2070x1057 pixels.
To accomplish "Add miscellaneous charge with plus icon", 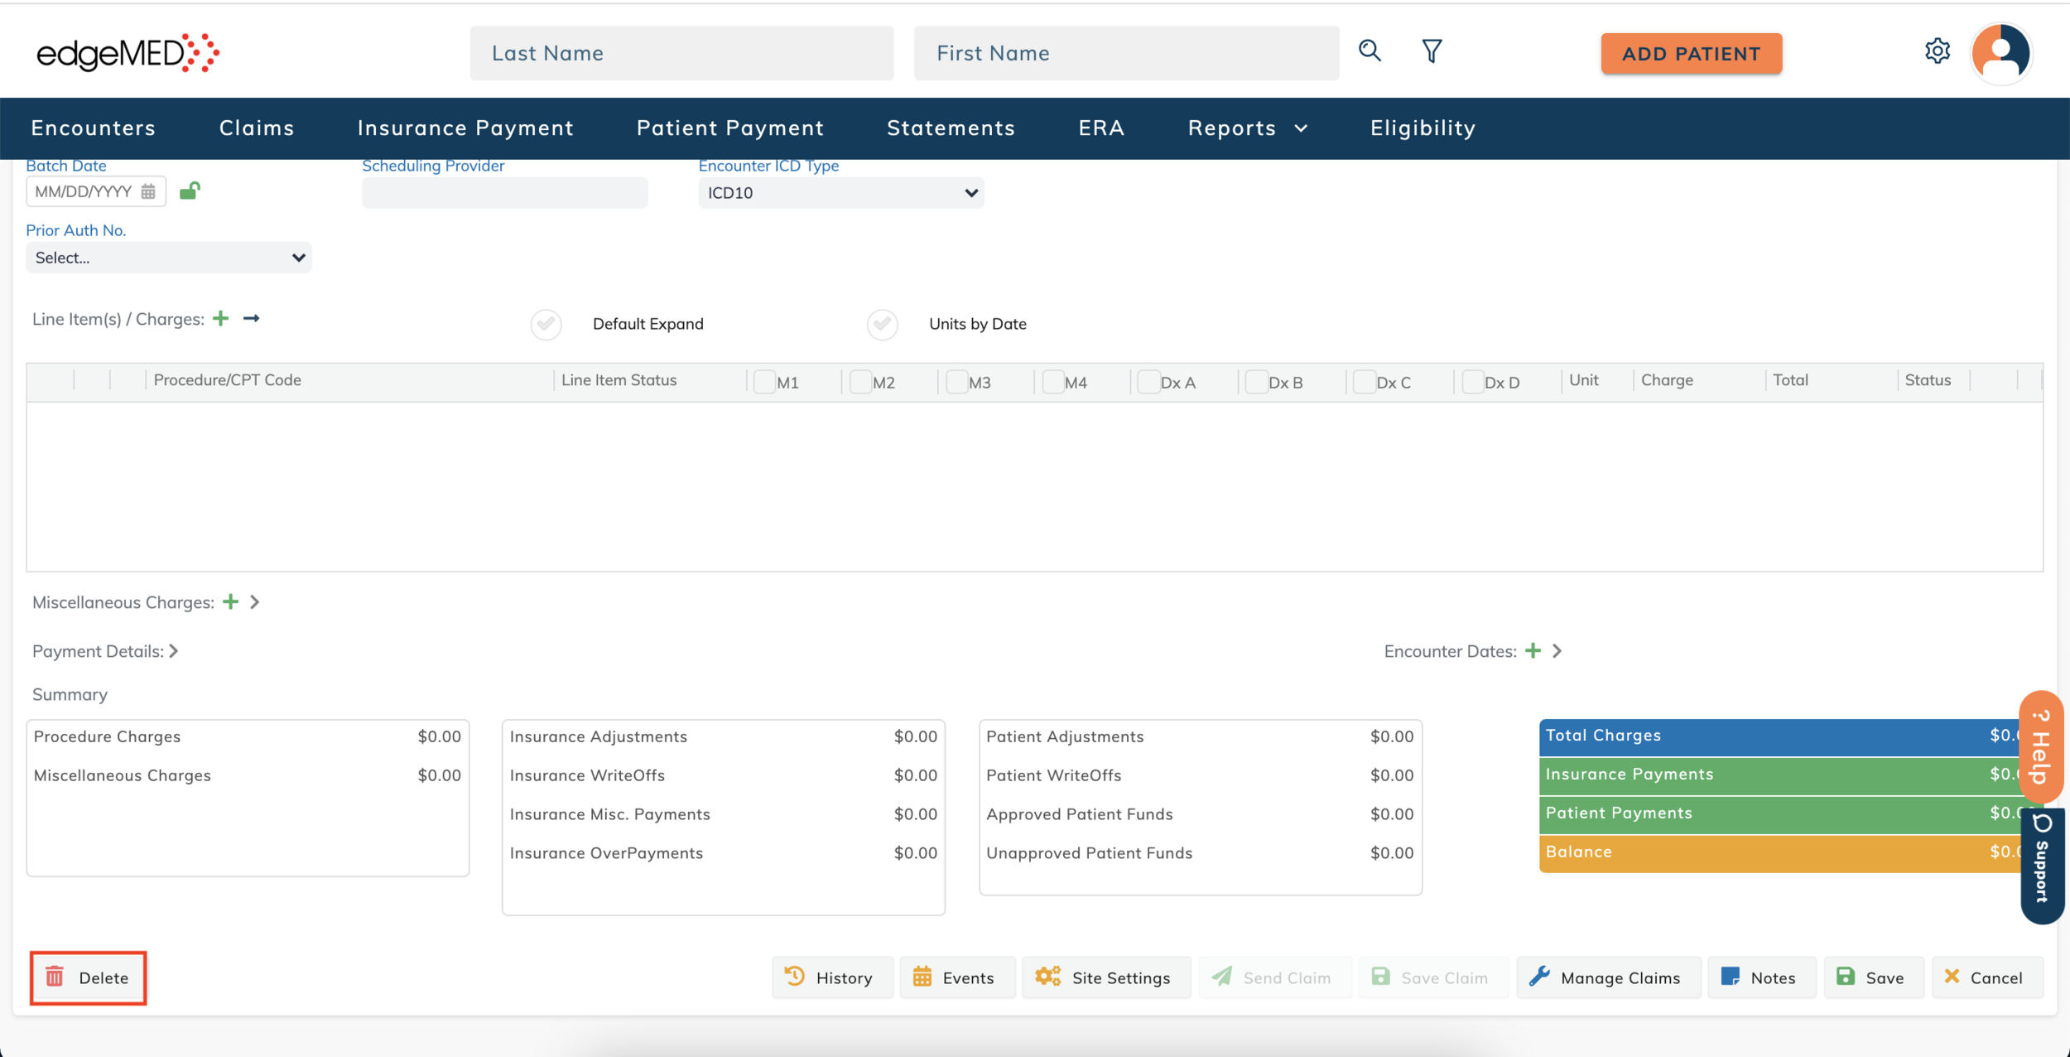I will click(x=231, y=602).
